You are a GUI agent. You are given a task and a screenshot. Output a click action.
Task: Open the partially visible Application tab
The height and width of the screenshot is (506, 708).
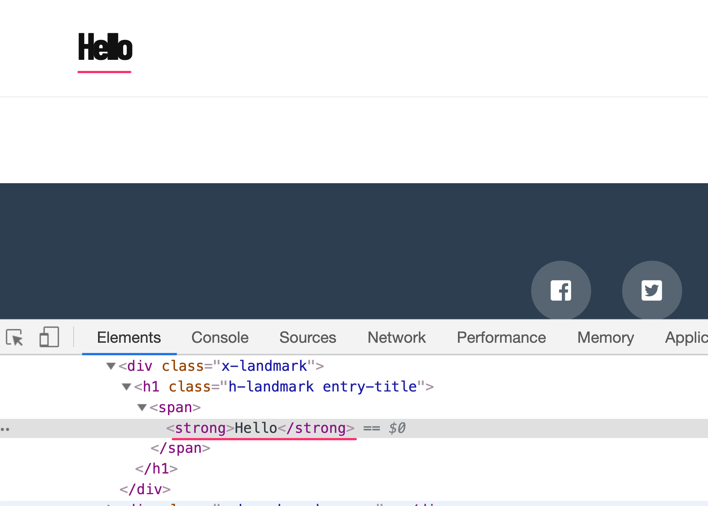[x=686, y=338]
